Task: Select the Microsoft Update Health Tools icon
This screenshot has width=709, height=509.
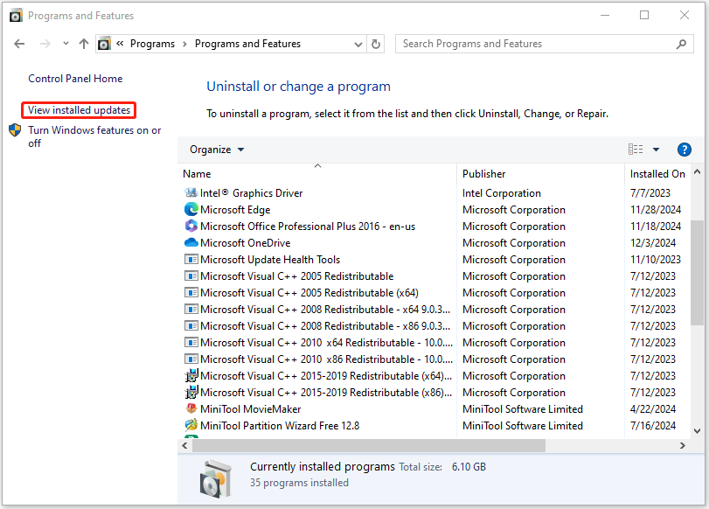Action: [191, 260]
